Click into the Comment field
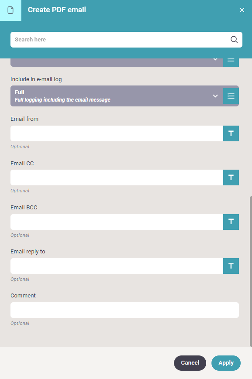This screenshot has width=252, height=379. click(x=125, y=310)
